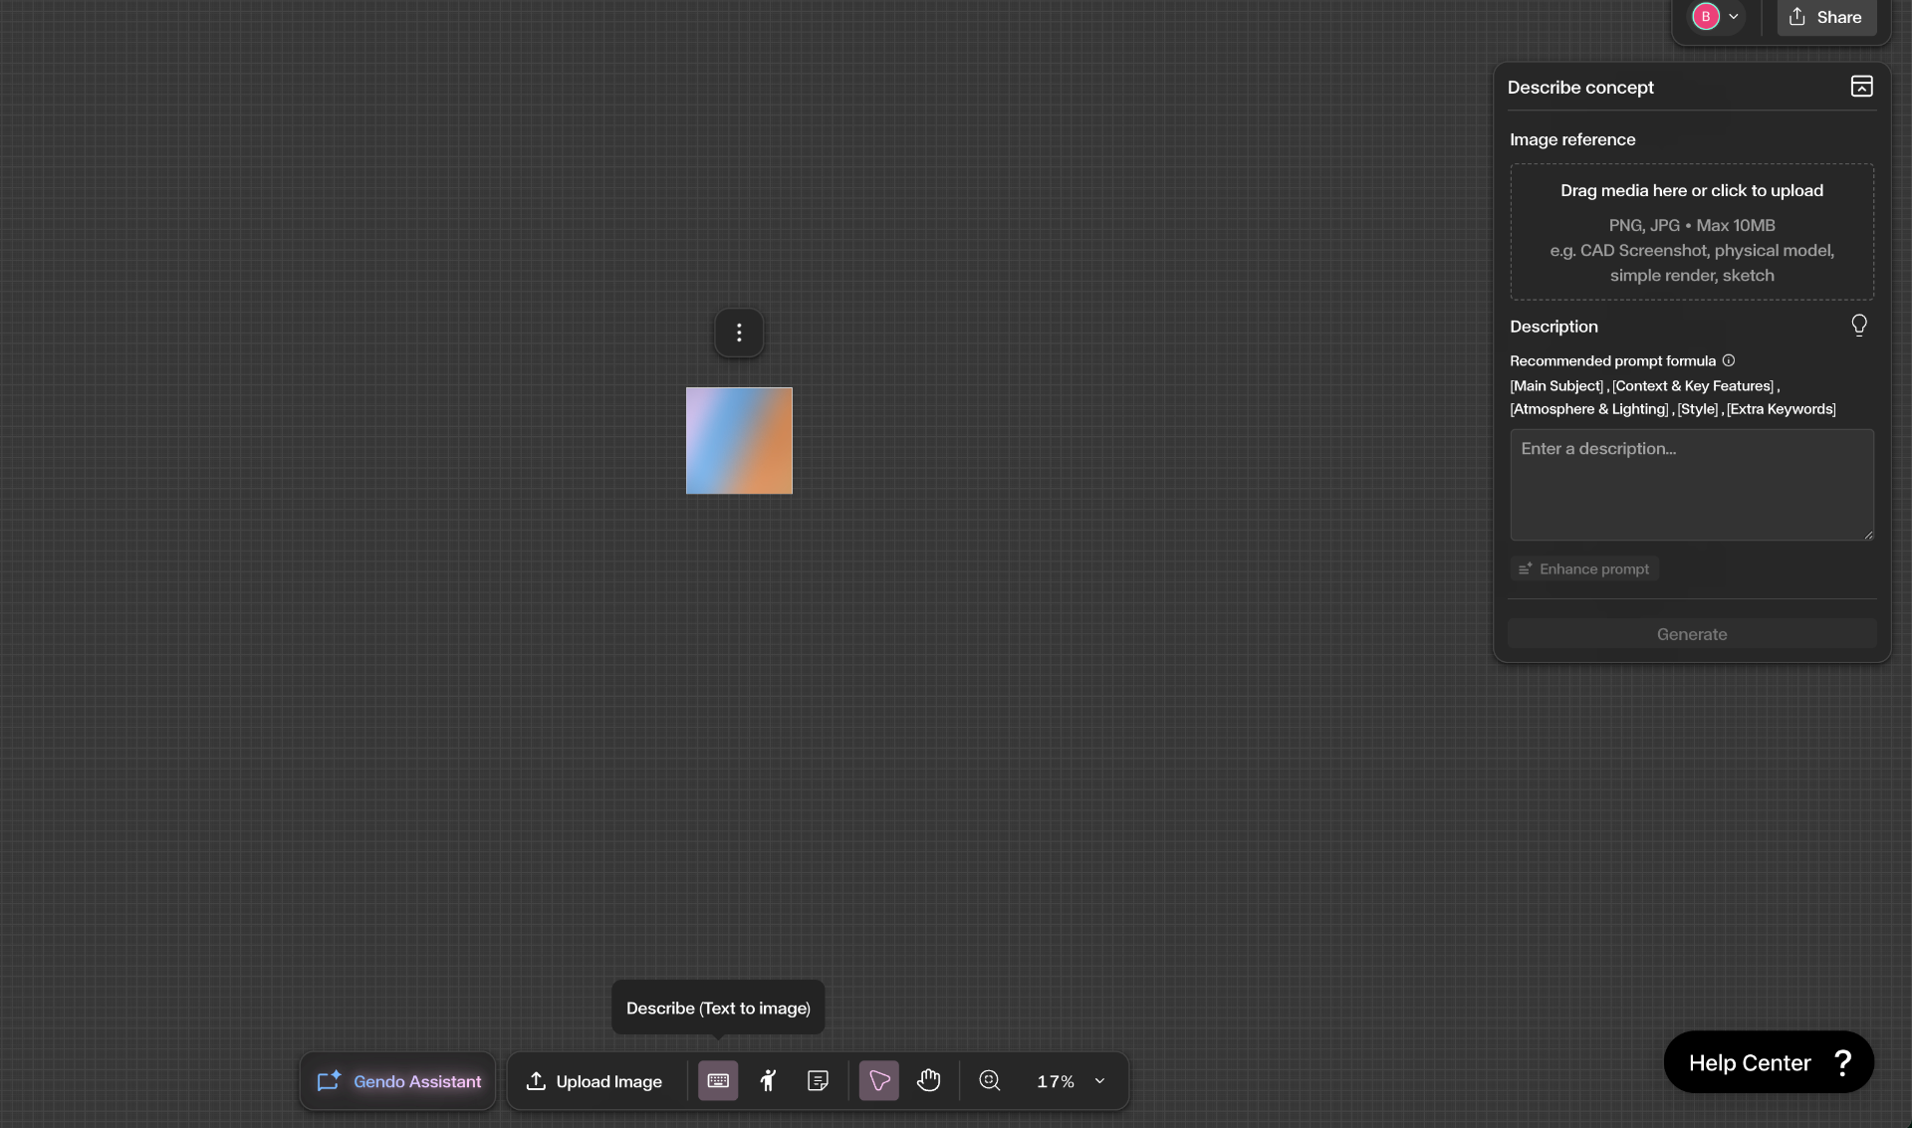The width and height of the screenshot is (1912, 1128).
Task: Open the 17% zoom level dropdown
Action: (1099, 1081)
